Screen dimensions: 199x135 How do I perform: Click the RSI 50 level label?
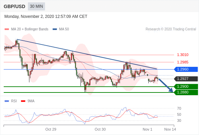tap(179, 114)
